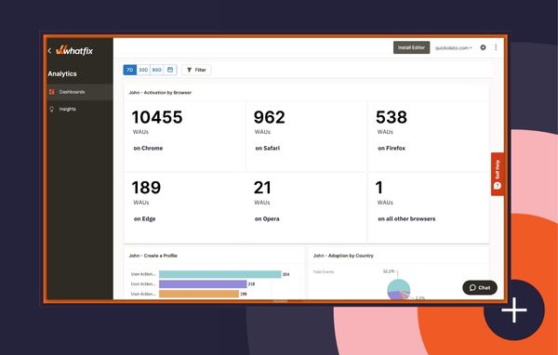Open the Chat widget

[x=480, y=288]
